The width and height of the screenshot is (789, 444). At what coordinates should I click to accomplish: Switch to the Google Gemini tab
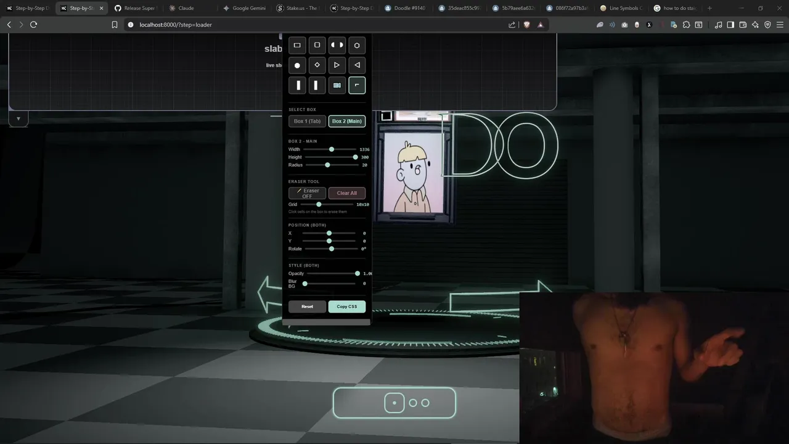[245, 8]
